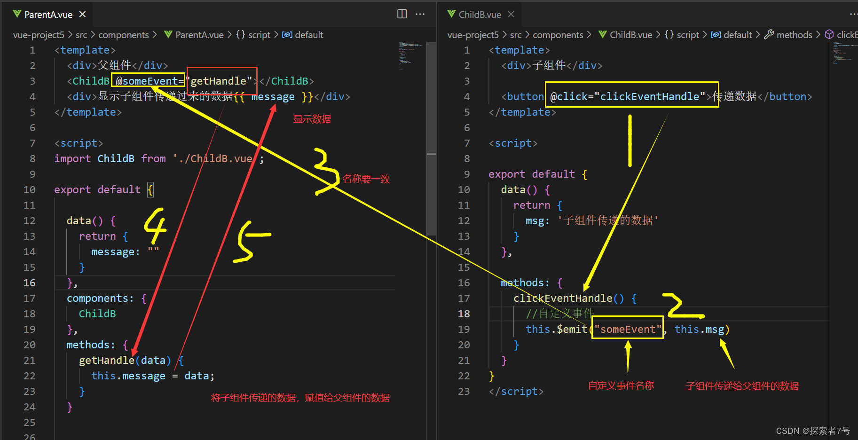Viewport: 858px width, 440px height.
Task: Click the split editor icon in left pane
Action: click(x=402, y=14)
